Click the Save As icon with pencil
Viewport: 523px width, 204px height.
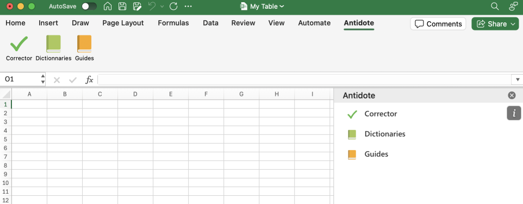137,7
